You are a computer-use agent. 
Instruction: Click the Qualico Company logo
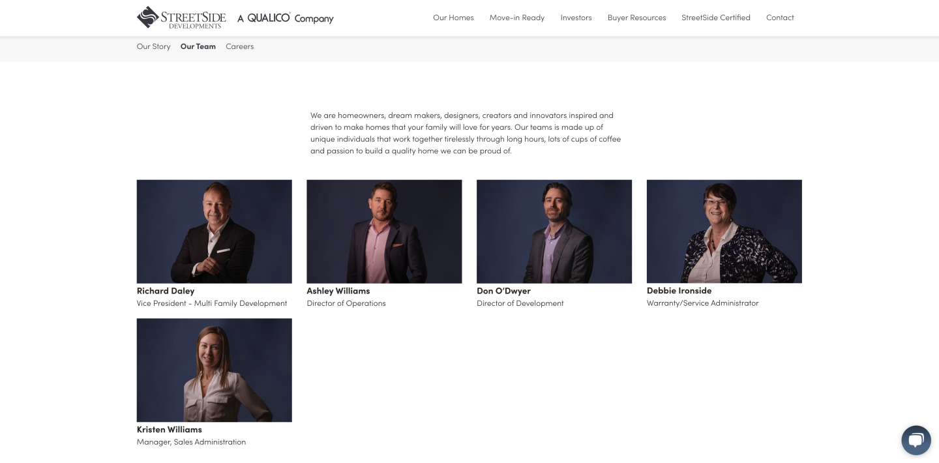click(x=285, y=18)
